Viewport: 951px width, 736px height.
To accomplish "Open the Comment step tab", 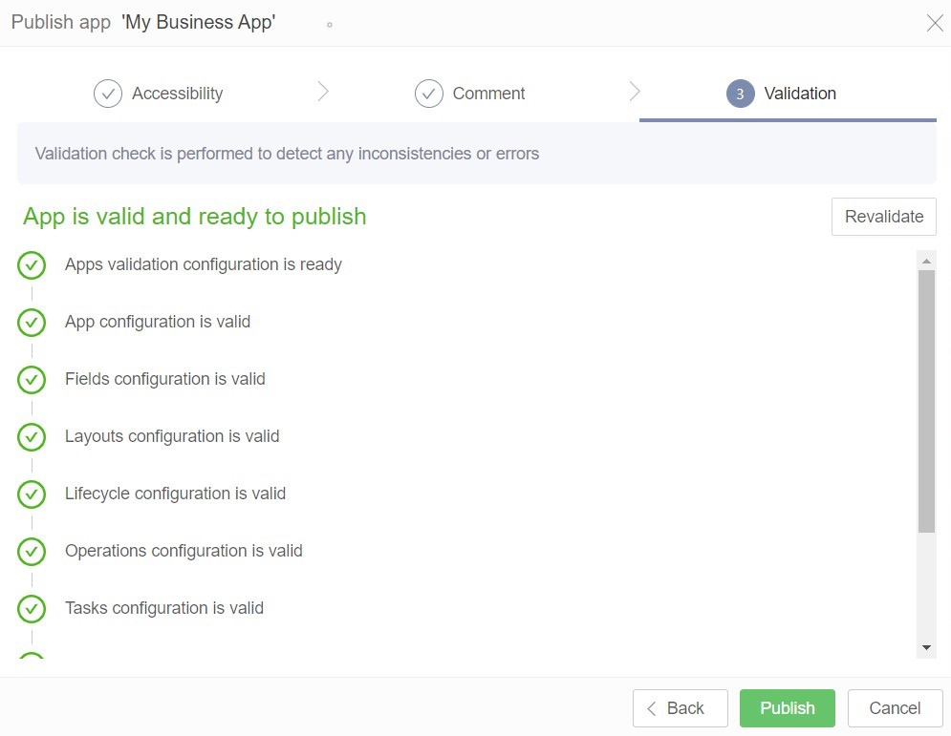I will pyautogui.click(x=488, y=94).
